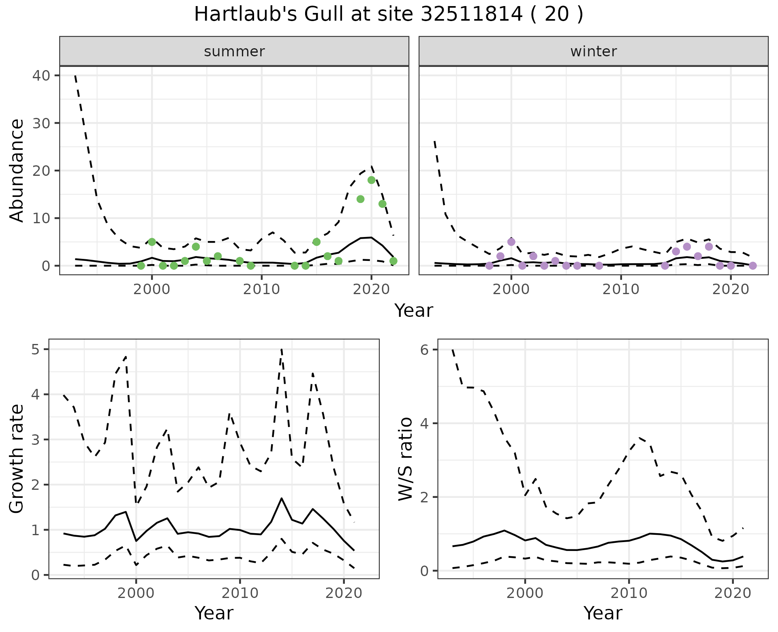778x632 pixels.
Task: Click the last purple point near 2022
Action: point(753,266)
